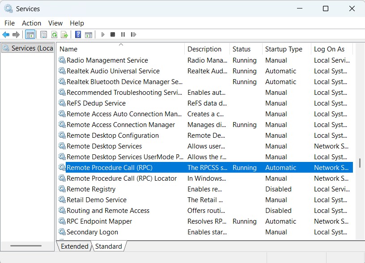Click gear icon of RPC Endpoint Mapper
Image resolution: width=365 pixels, height=263 pixels.
click(62, 221)
